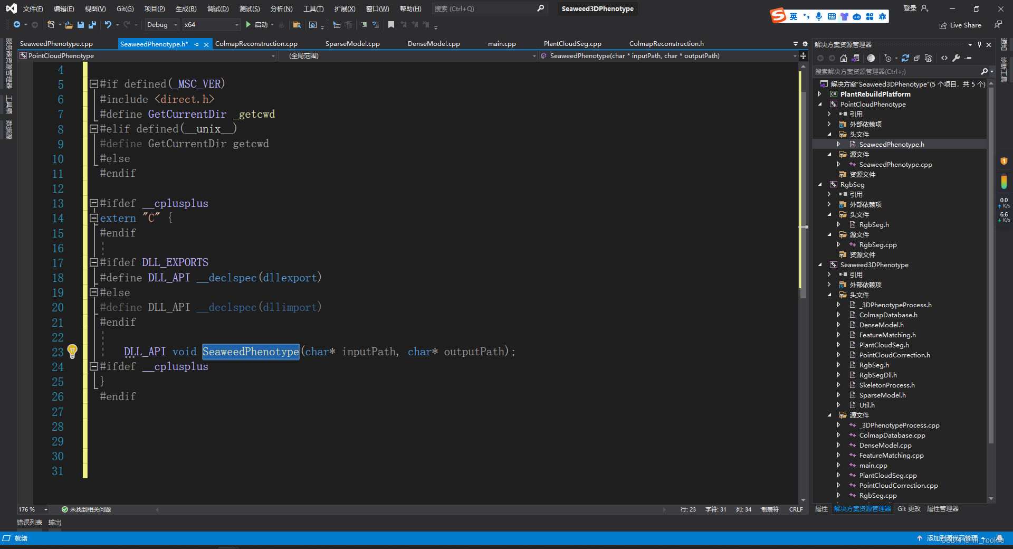The image size is (1013, 549).
Task: Collapse the #else block on line 19
Action: pos(94,292)
